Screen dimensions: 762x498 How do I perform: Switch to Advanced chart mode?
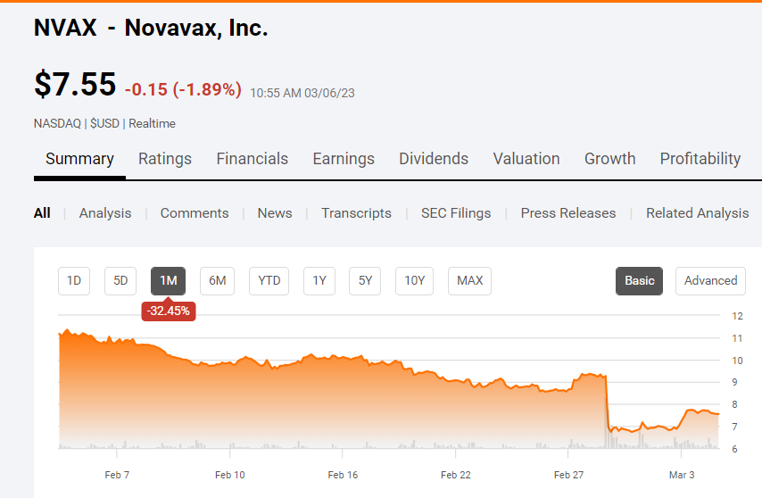tap(710, 280)
